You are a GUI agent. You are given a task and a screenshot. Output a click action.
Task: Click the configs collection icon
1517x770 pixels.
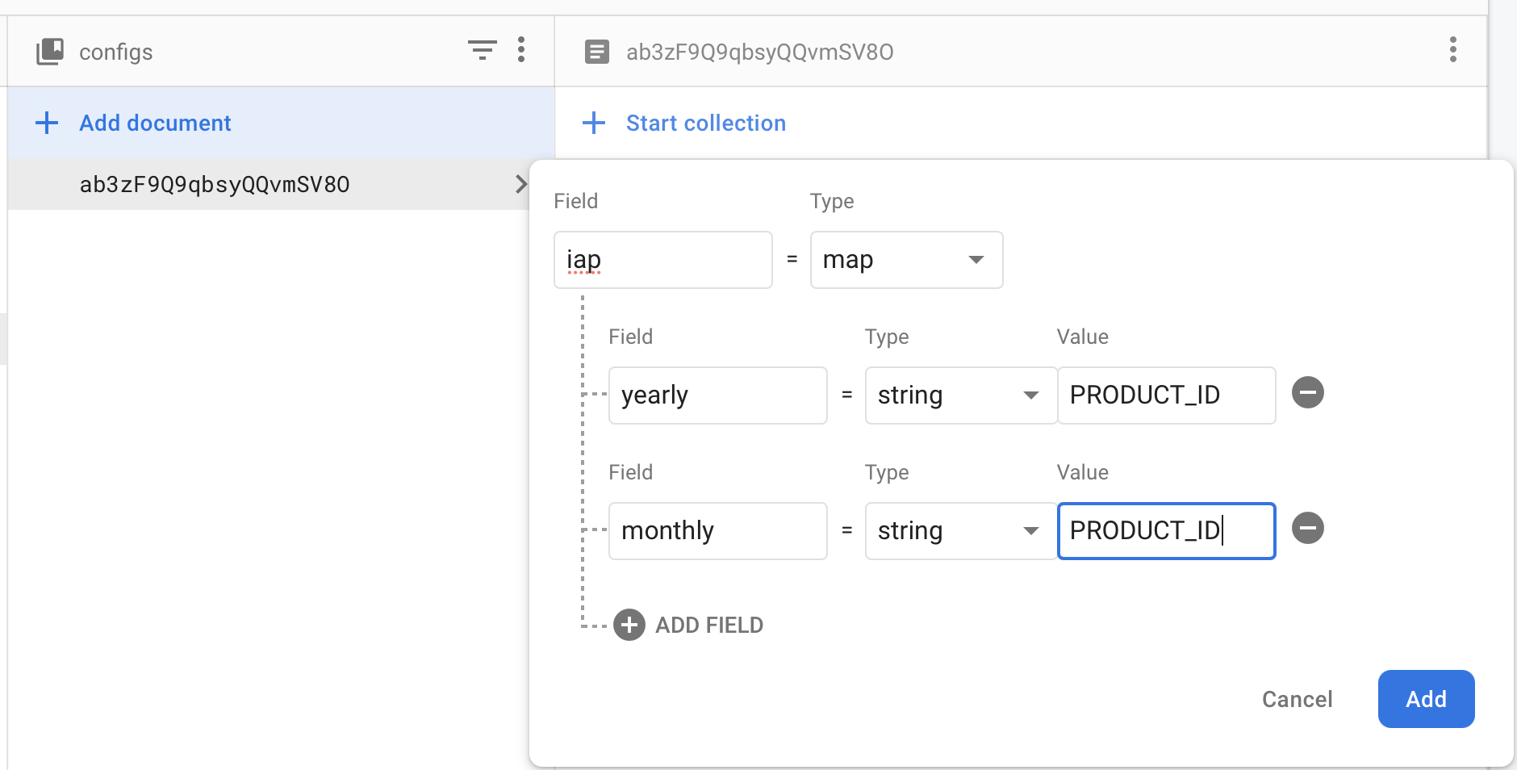coord(50,52)
